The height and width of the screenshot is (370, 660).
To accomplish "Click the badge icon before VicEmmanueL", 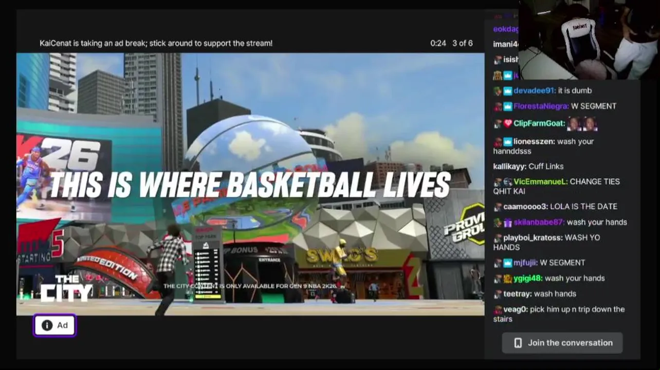I will pos(508,182).
